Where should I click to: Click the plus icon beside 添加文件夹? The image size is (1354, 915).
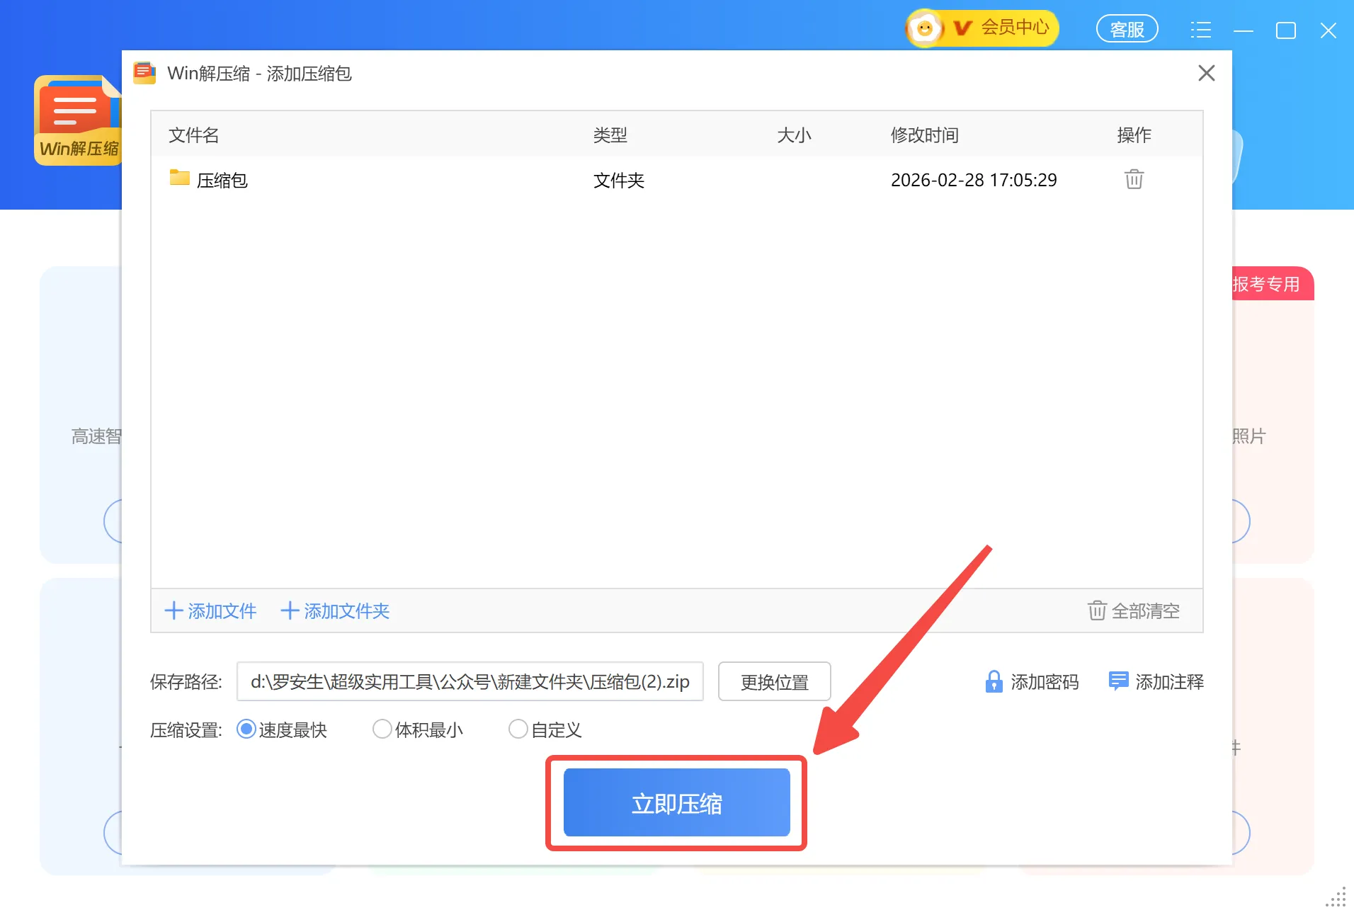(x=290, y=610)
